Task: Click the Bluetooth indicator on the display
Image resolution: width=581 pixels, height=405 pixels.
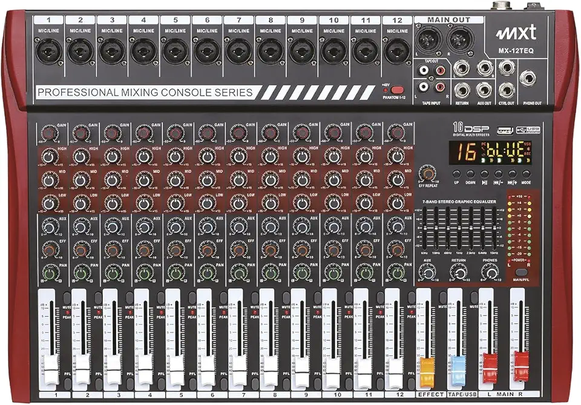Action: click(x=527, y=150)
